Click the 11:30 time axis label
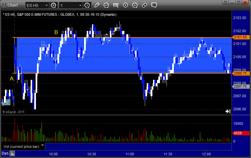This screenshot has width=251, height=158. click(168, 154)
